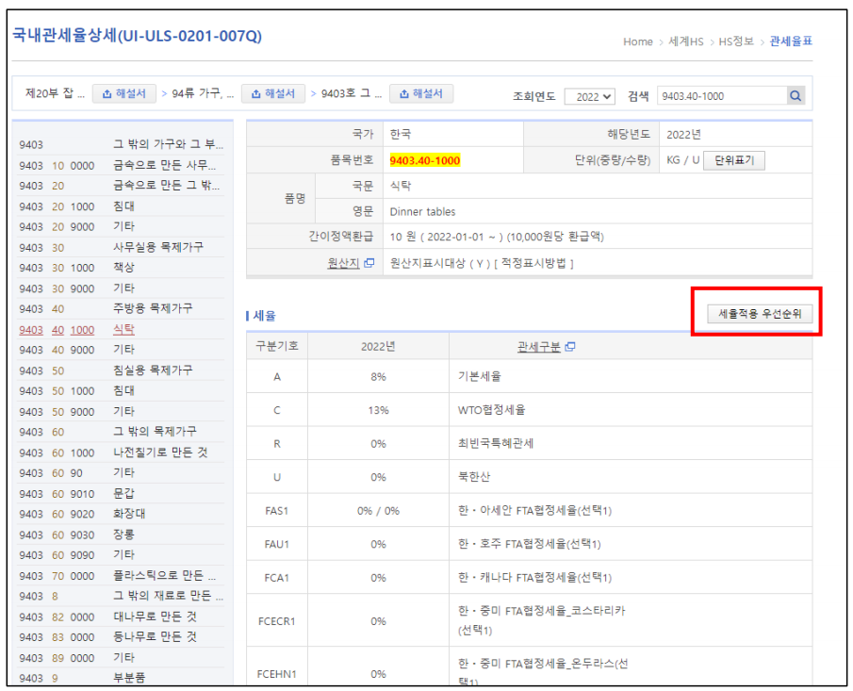Viewport: 853px width, 691px height.
Task: Select row 9403 89 0000 기타
Action: pyautogui.click(x=121, y=658)
